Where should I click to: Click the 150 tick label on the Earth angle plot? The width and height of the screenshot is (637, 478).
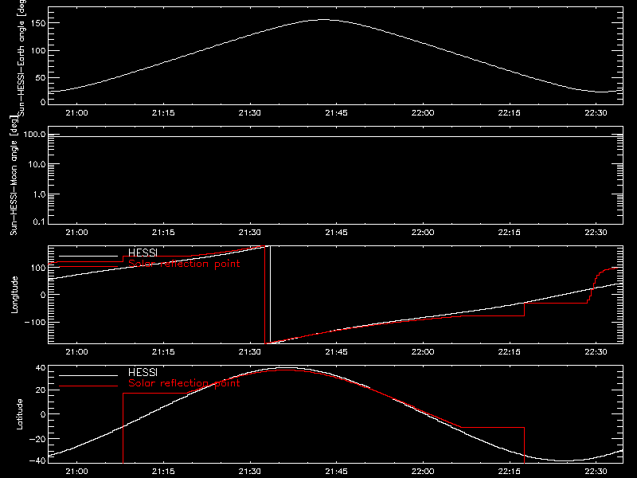tap(38, 23)
